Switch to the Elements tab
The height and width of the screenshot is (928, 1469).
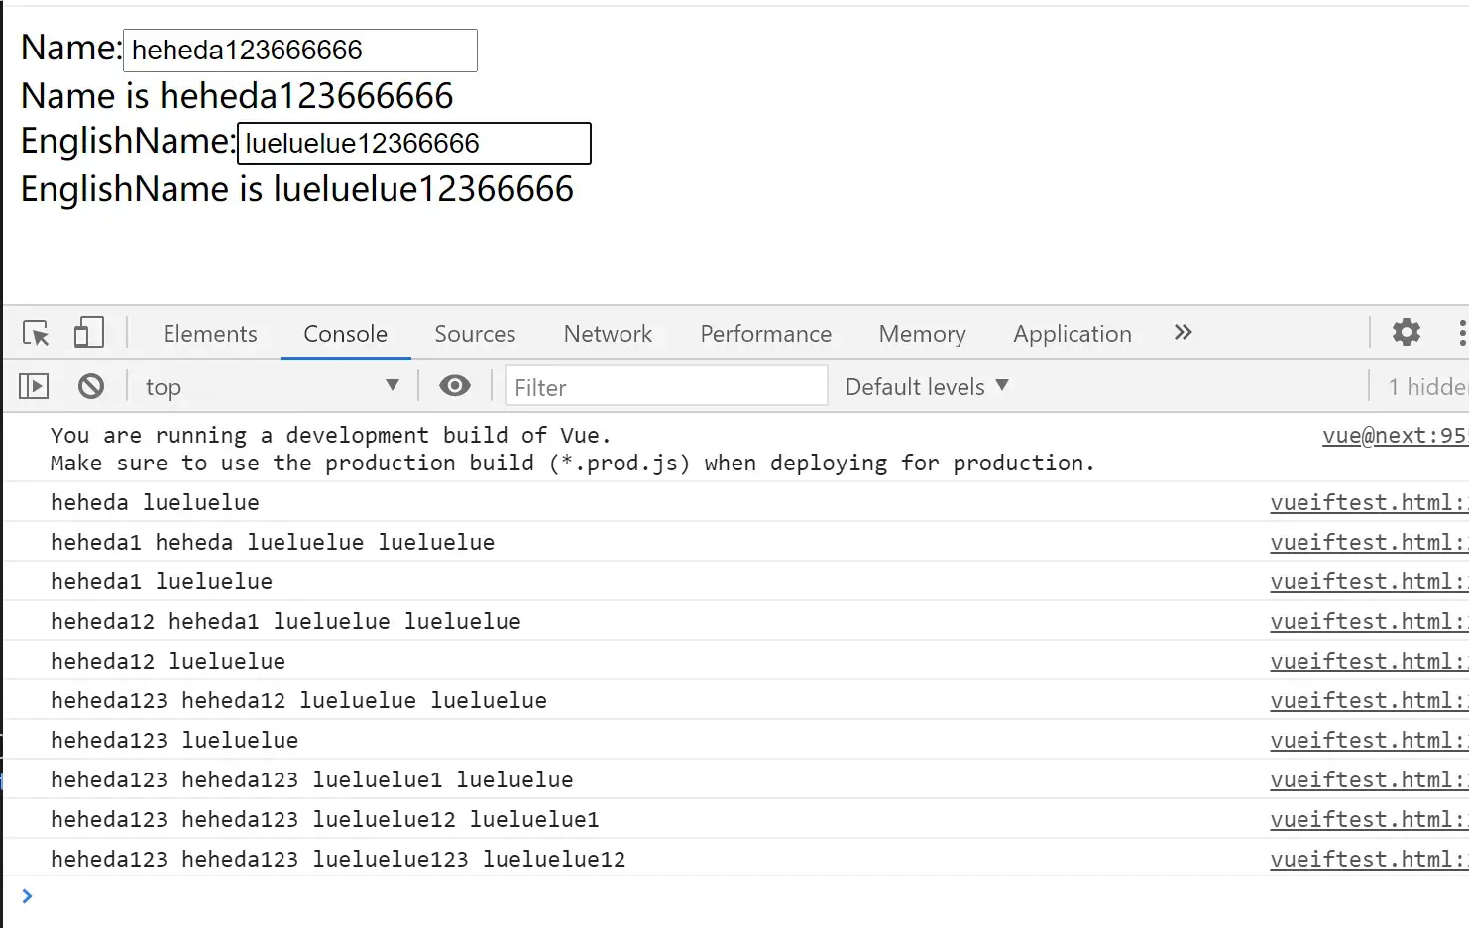coord(210,334)
